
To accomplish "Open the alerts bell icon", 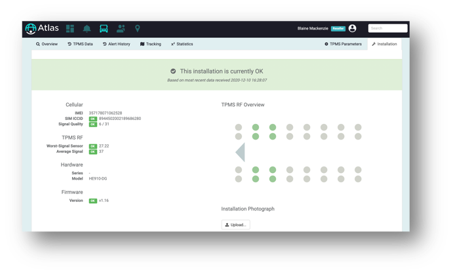I will (87, 29).
